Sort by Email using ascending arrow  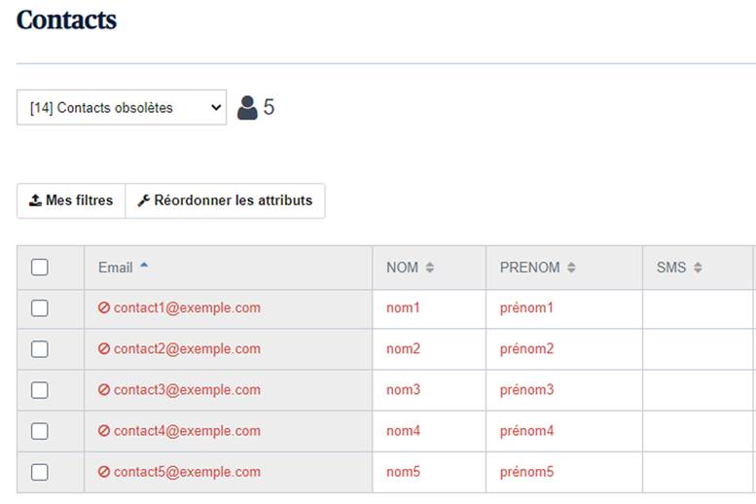click(x=144, y=266)
